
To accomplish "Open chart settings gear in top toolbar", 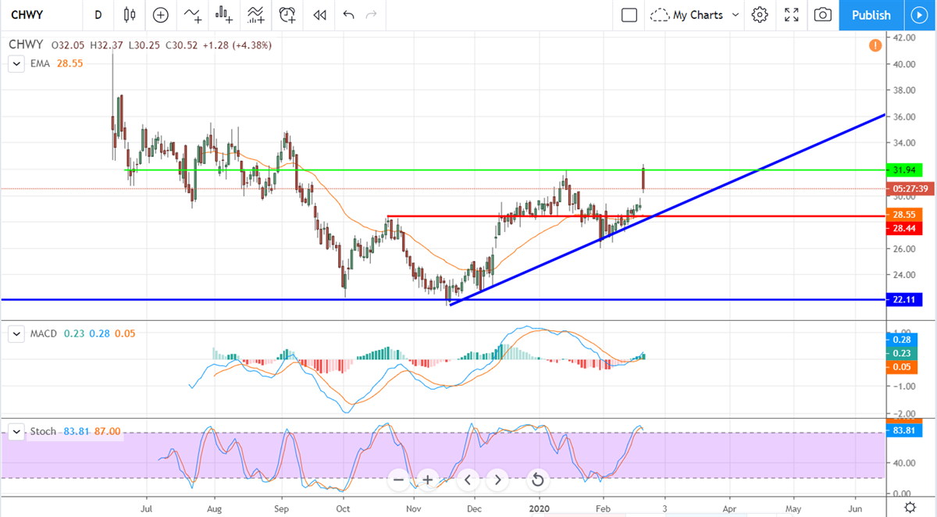I will pos(760,15).
